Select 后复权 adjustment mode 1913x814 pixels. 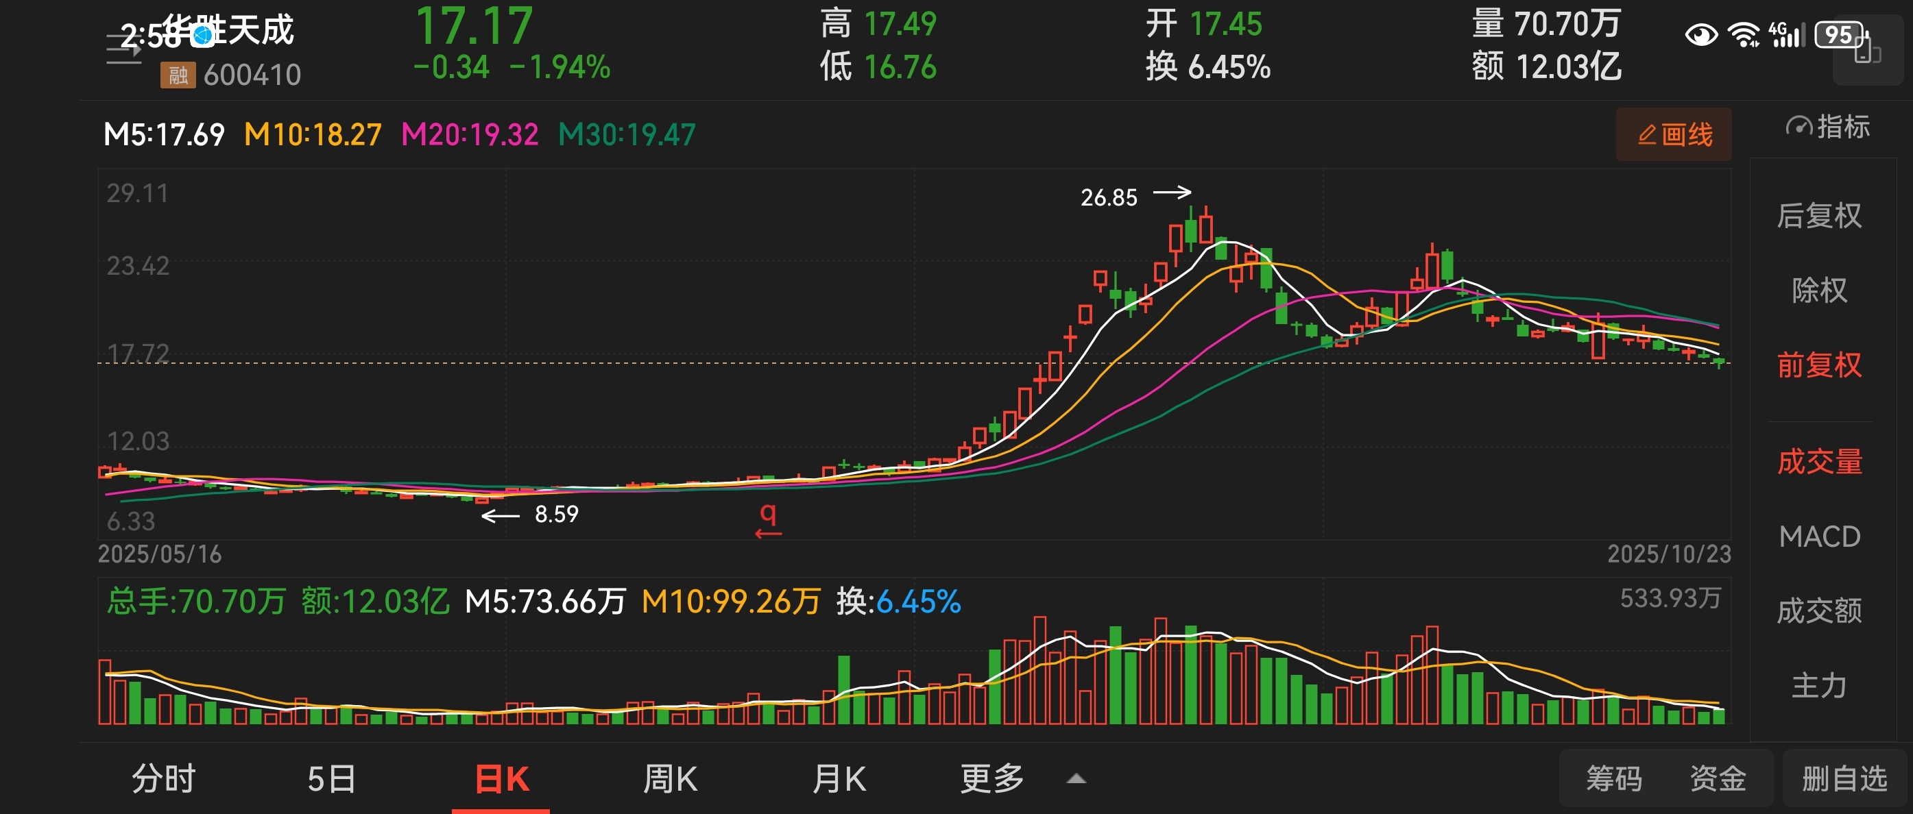point(1818,216)
